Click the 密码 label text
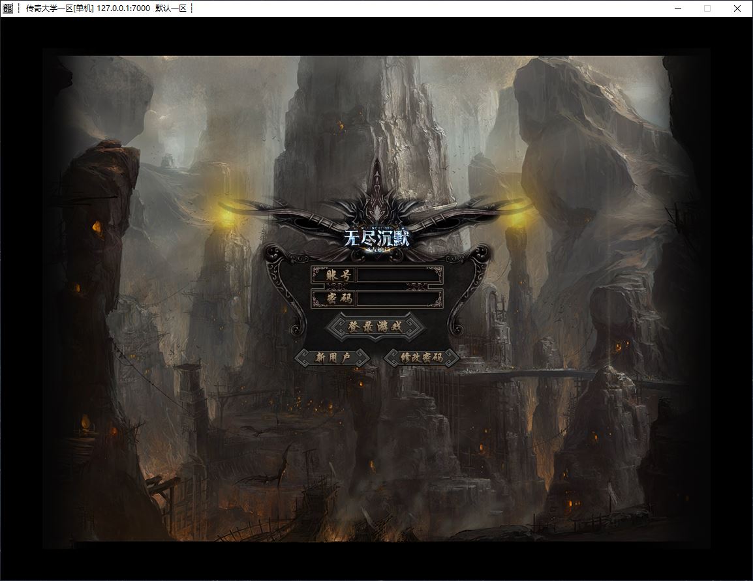Screen dimensions: 753x581 pyautogui.click(x=333, y=299)
